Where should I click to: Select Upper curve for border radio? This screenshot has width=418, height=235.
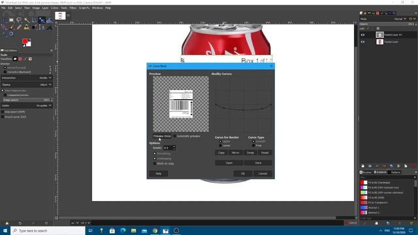click(220, 142)
